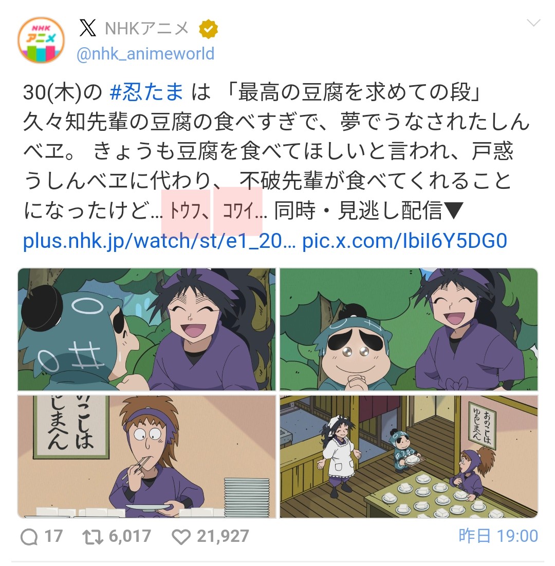This screenshot has width=555, height=566.
Task: Open the @nhk_animeworld handle link
Action: click(146, 54)
